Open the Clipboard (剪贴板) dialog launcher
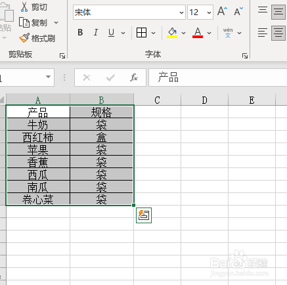This screenshot has width=287, height=285. [62, 56]
